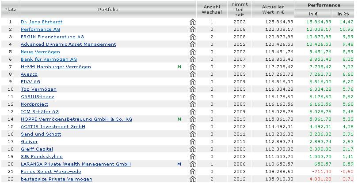This screenshot has height=188, width=358.
Task: Follow the Bank für Vermögen AG link
Action: click(49, 59)
